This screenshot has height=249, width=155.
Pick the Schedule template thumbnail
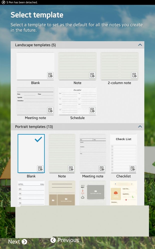click(77, 101)
